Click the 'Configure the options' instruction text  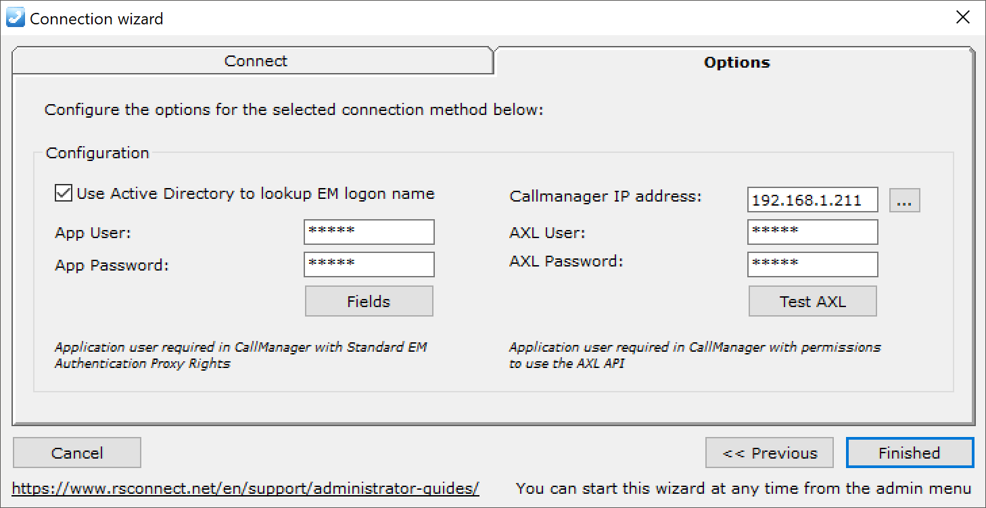294,110
